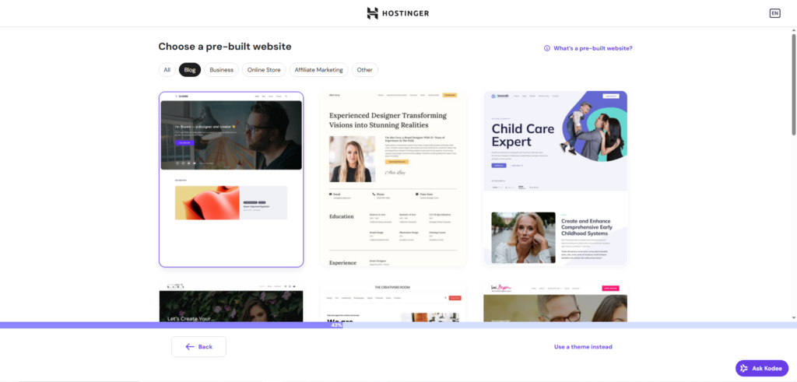The image size is (797, 382).
Task: Choose the Let's Create Your template
Action: coord(231,302)
